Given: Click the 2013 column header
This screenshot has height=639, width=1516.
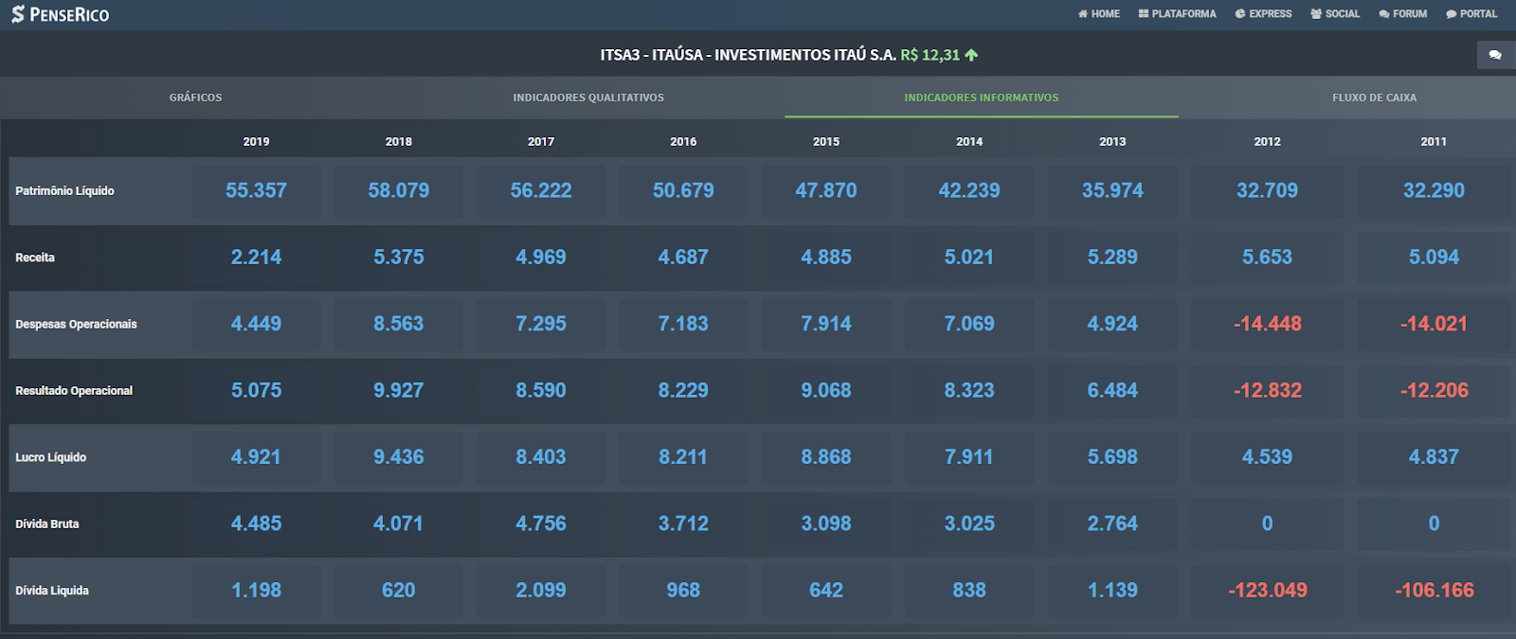Looking at the screenshot, I should tap(1112, 142).
